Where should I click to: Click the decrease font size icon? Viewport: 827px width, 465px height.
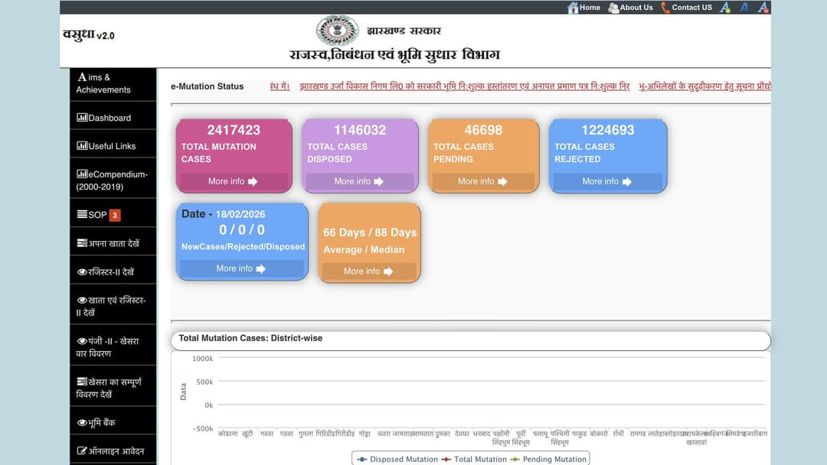(x=763, y=8)
